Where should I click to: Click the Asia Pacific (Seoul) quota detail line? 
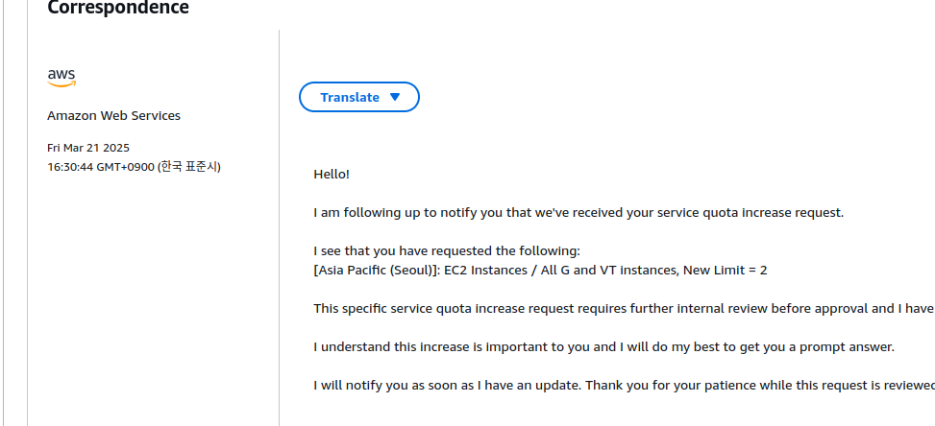540,271
